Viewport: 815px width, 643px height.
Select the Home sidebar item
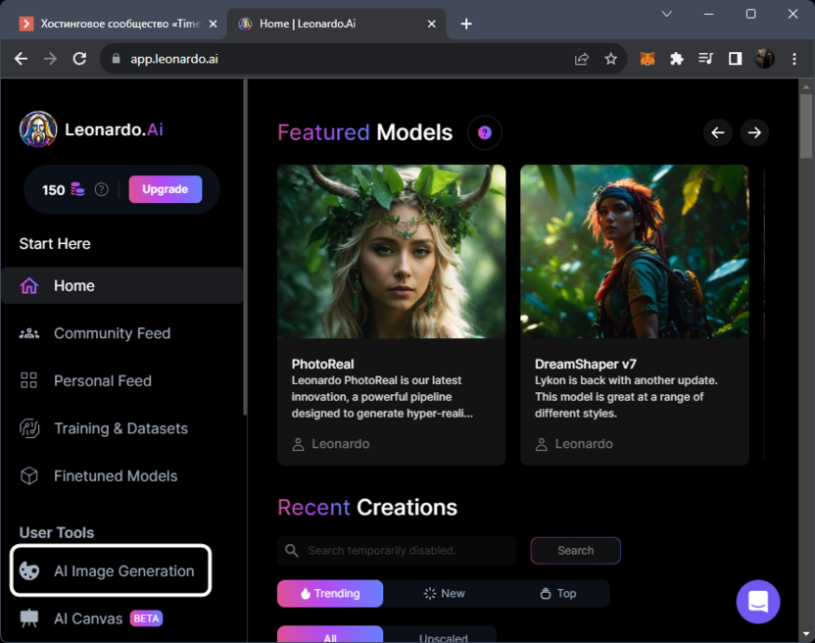point(122,285)
